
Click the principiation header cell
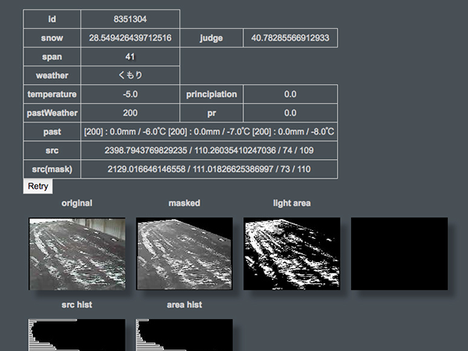tap(211, 94)
